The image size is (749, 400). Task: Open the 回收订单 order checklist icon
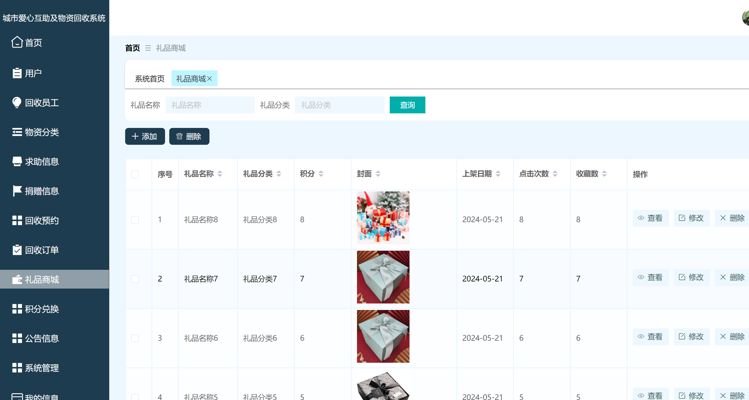tap(17, 250)
